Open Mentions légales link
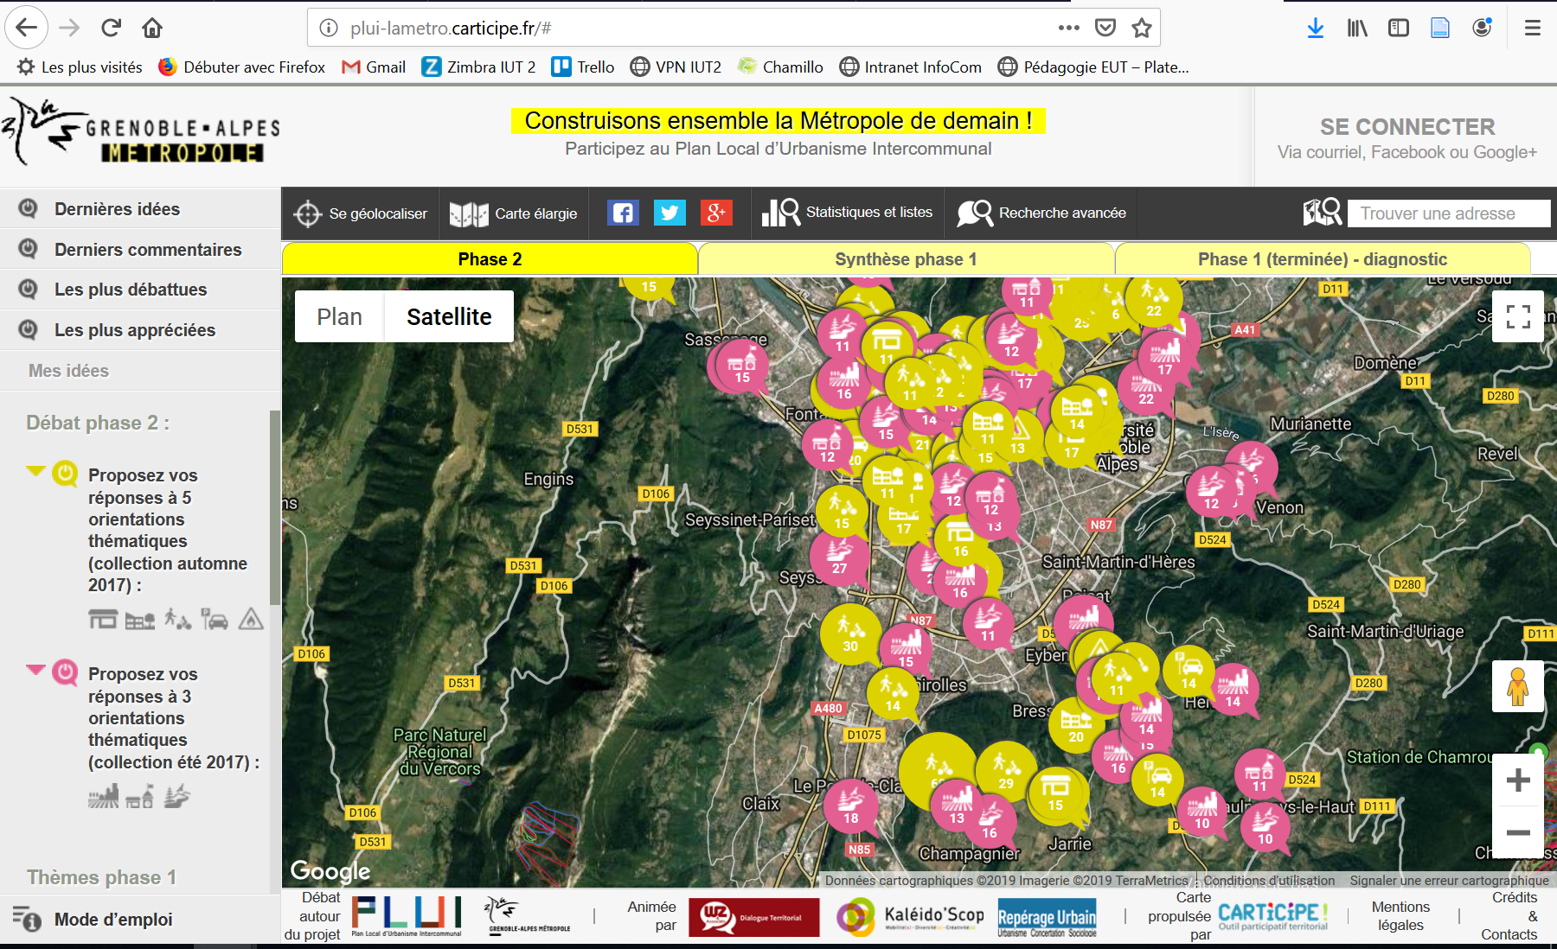This screenshot has height=949, width=1557. [1400, 916]
